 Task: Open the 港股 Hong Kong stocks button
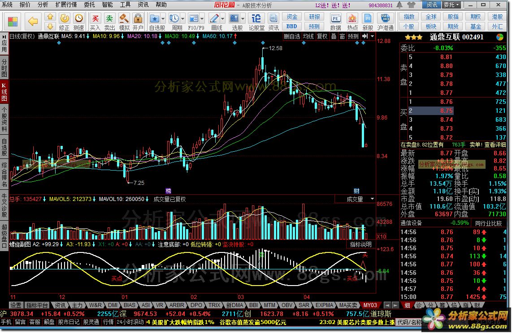point(497,17)
